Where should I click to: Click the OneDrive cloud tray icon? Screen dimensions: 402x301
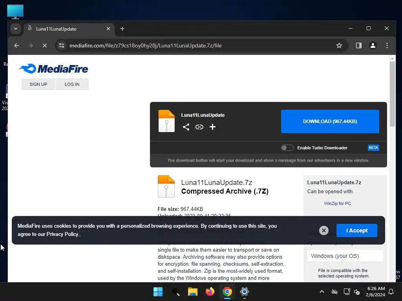(334, 292)
